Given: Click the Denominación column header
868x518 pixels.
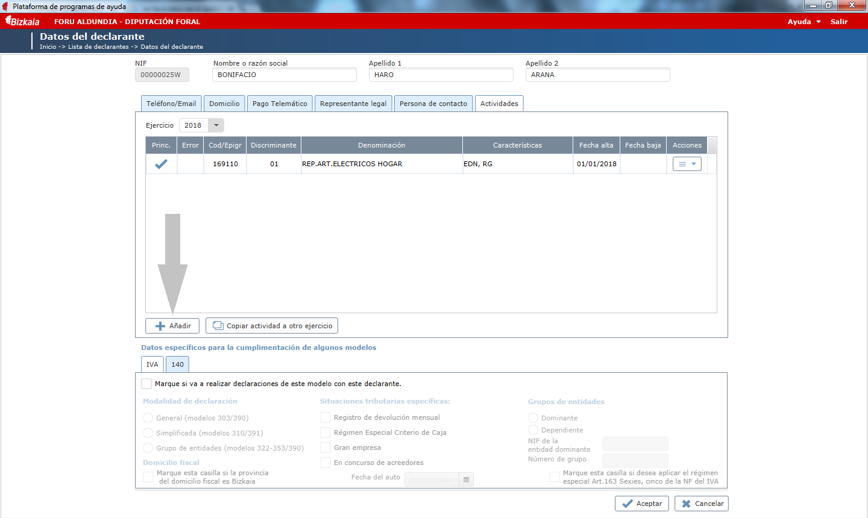Looking at the screenshot, I should coord(382,145).
